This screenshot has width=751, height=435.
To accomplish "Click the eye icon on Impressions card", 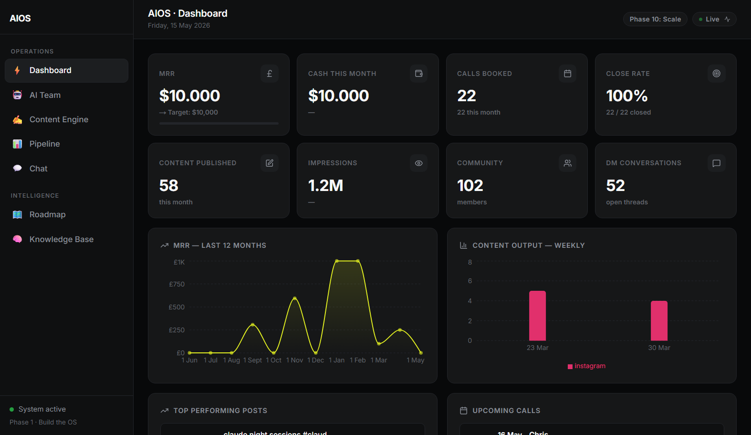I will coord(418,163).
